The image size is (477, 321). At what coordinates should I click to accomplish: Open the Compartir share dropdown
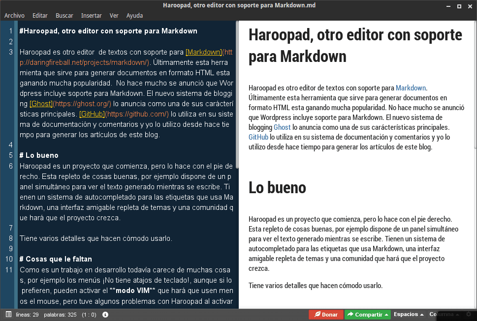pos(368,315)
